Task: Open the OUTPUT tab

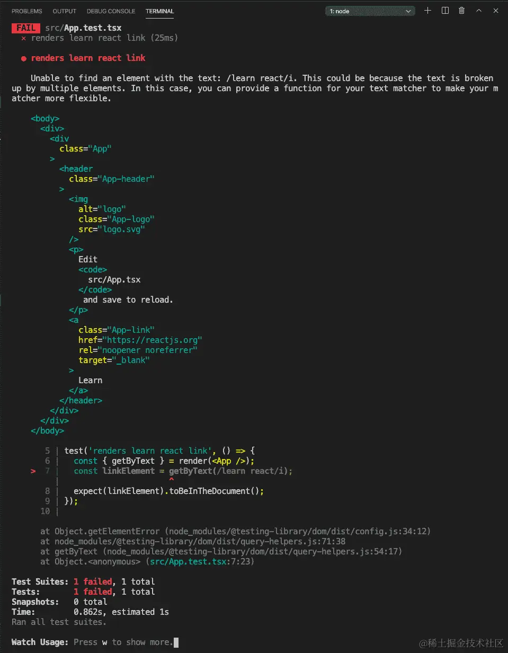Action: click(65, 11)
